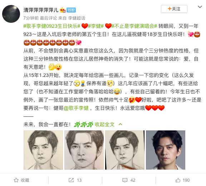206x186 pixels.
Task: Open the #李健# hashtag link
Action: [x=96, y=26]
